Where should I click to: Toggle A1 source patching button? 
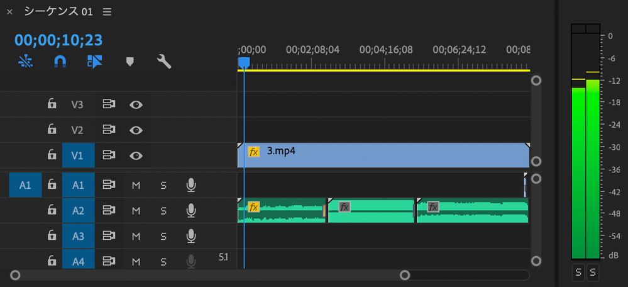[x=25, y=185]
